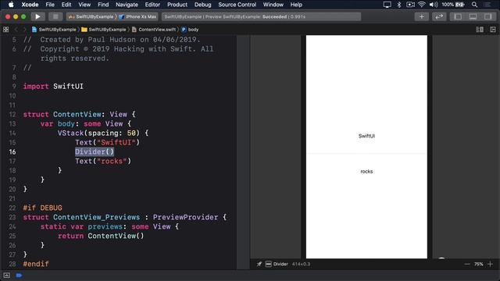Open the Product menu

click(177, 5)
